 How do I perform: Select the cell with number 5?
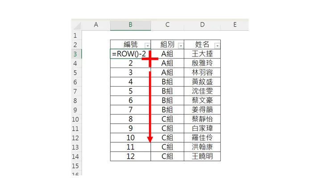tap(131, 91)
